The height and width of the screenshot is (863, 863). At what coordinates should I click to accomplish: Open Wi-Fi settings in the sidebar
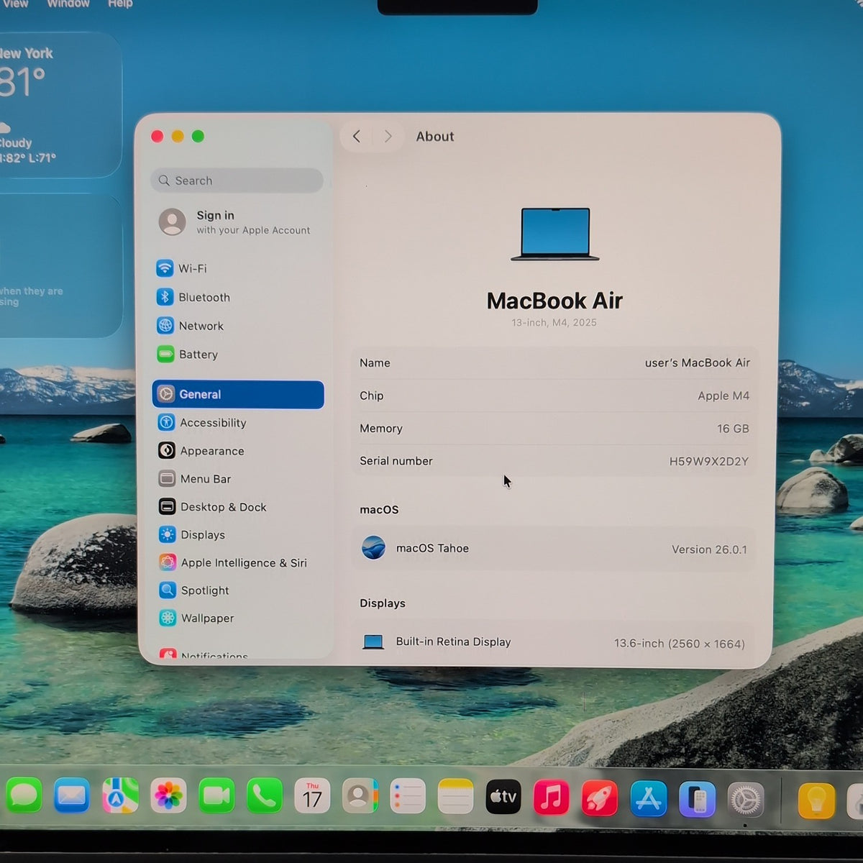[x=237, y=268]
